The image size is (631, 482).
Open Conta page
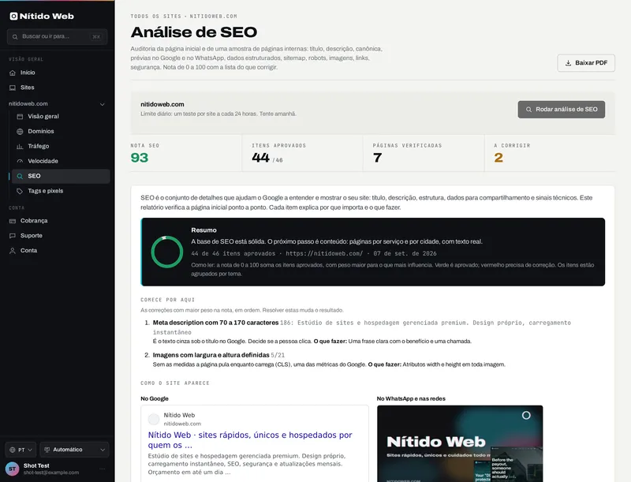[x=58, y=251]
